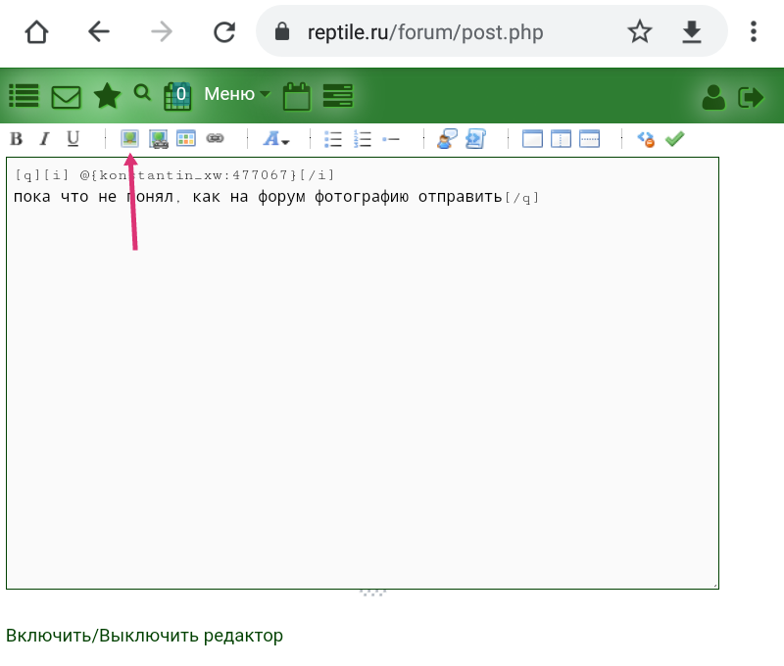The width and height of the screenshot is (784, 666).
Task: Open the forum list icon in the green bar
Action: click(x=24, y=96)
